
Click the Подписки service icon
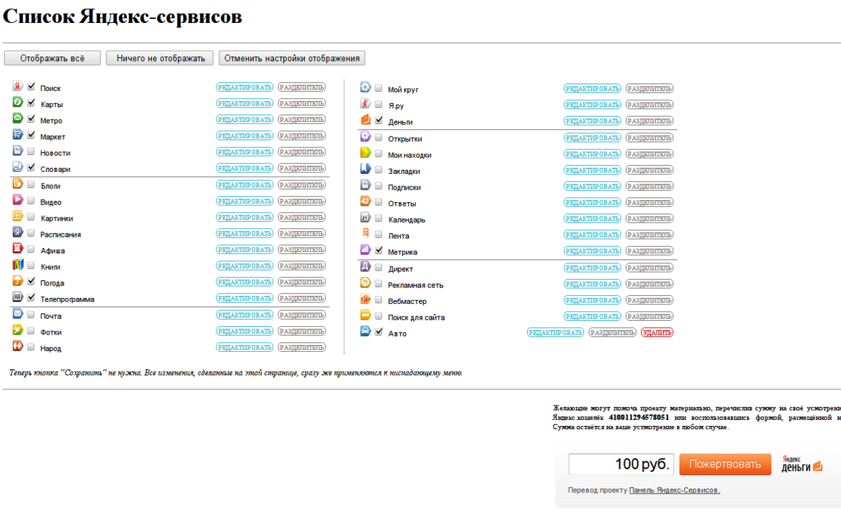[365, 185]
